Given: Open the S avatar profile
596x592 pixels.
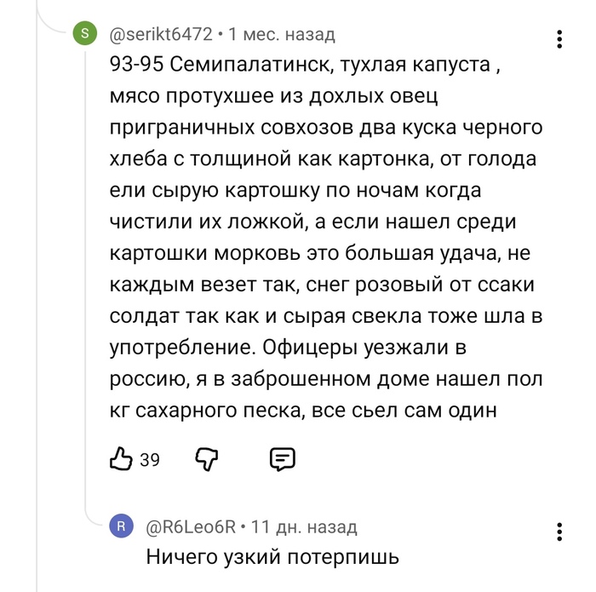Looking at the screenshot, I should coord(84,35).
